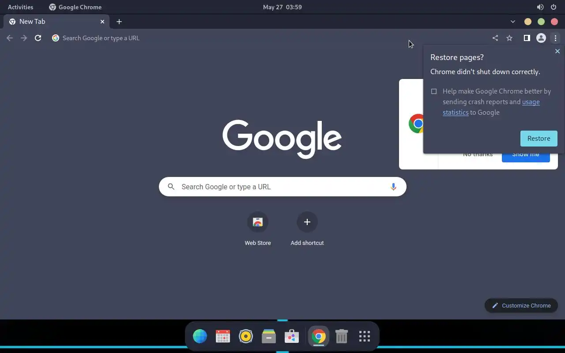The image size is (565, 353).
Task: Show all applications grid
Action: pos(365,336)
